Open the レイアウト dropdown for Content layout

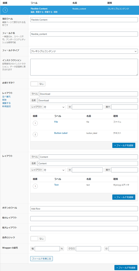click(x=54, y=170)
